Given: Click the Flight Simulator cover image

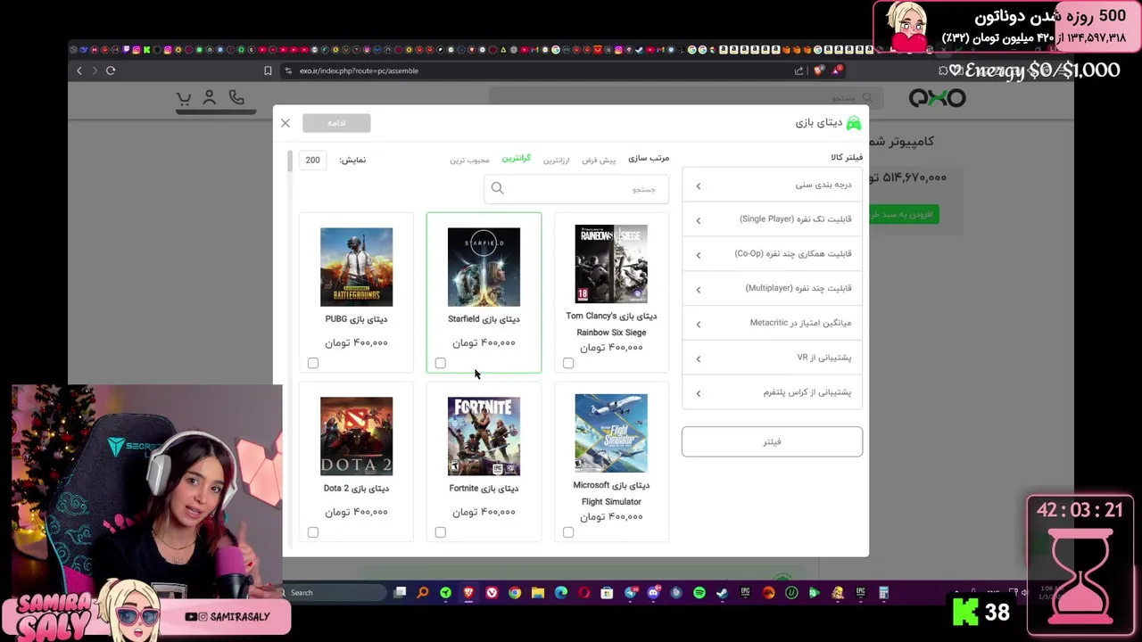Looking at the screenshot, I should point(611,433).
